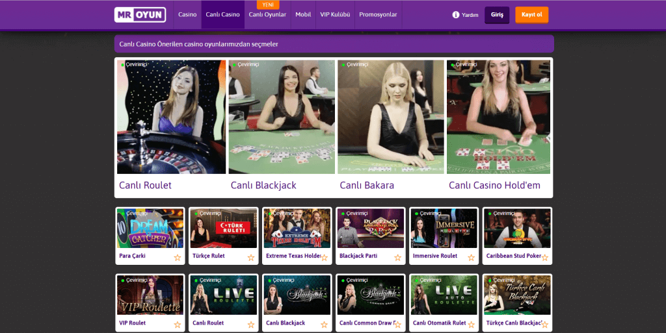Image resolution: width=666 pixels, height=333 pixels.
Task: Toggle favorite star on Türkçe Rulet
Action: coord(251,258)
